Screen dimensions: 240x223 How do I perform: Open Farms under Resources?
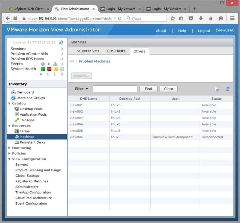point(22,131)
